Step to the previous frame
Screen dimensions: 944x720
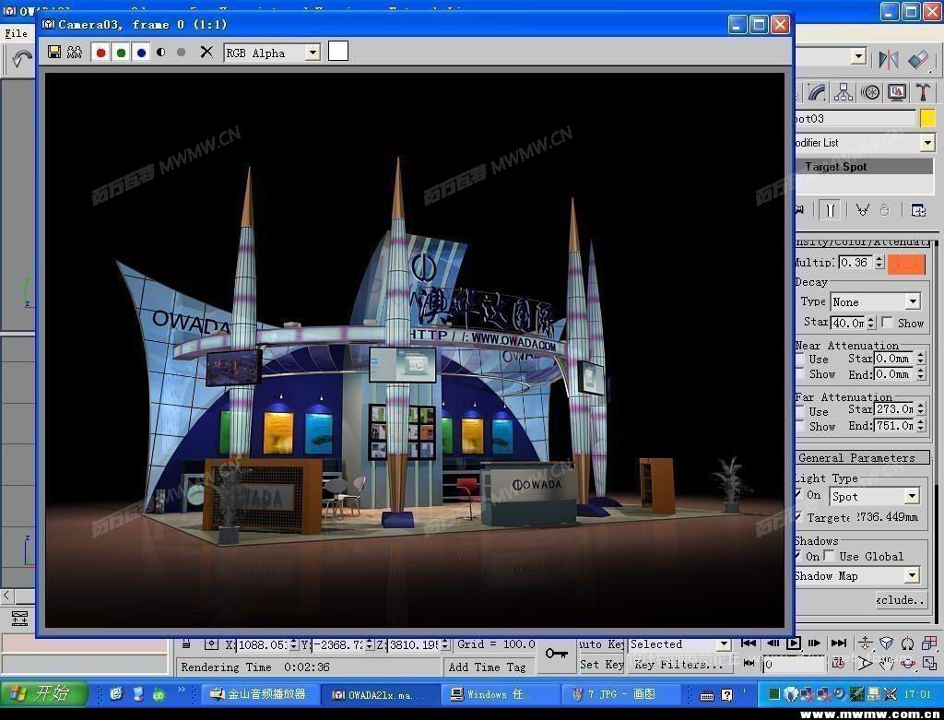point(773,643)
